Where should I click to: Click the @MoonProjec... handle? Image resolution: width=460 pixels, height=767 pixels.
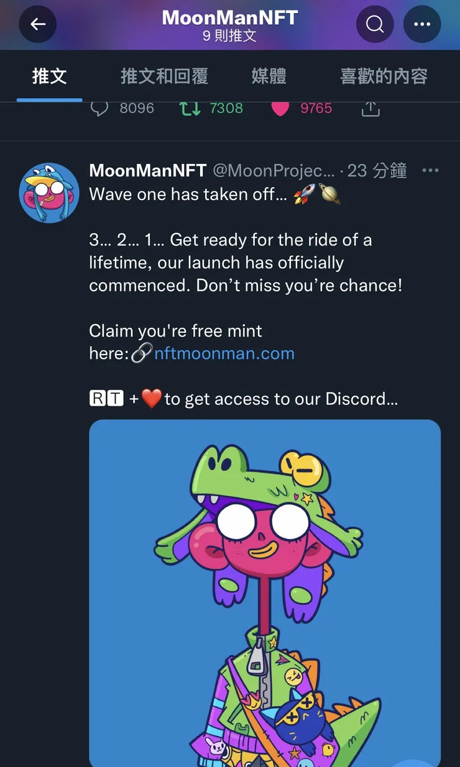pyautogui.click(x=274, y=170)
